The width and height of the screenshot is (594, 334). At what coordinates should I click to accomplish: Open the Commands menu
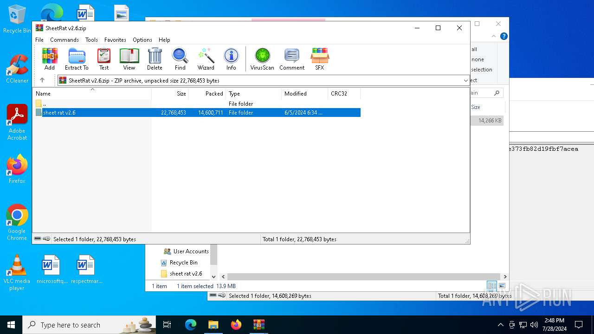coord(65,40)
